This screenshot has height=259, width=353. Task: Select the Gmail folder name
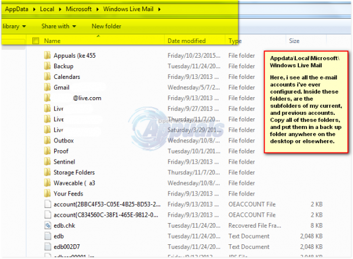pyautogui.click(x=61, y=87)
